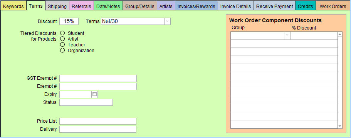Click the Delivery input field

[98, 129]
